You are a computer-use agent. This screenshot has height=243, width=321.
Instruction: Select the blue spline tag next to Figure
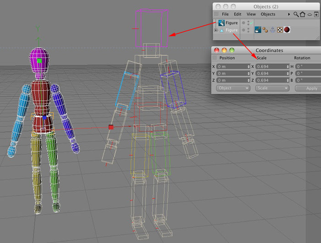click(x=258, y=30)
